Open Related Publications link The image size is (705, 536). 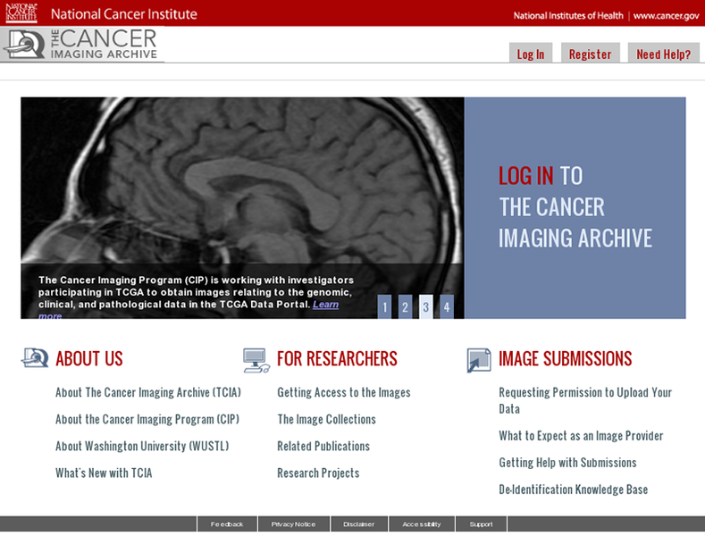tap(323, 446)
